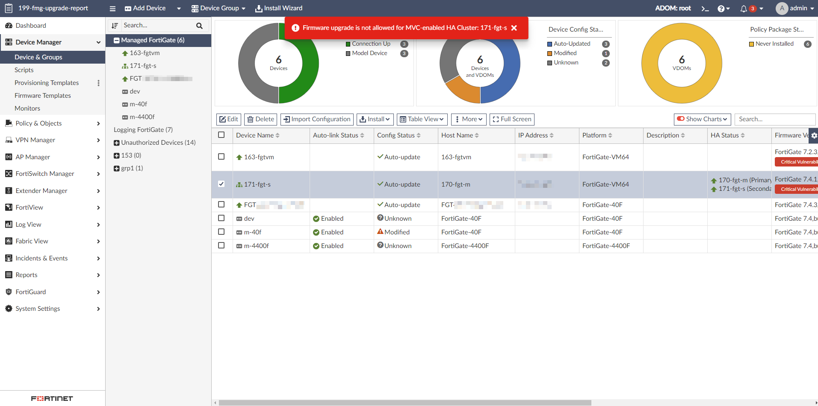Toggle the select-all header checkbox
This screenshot has height=406, width=818.
(221, 135)
